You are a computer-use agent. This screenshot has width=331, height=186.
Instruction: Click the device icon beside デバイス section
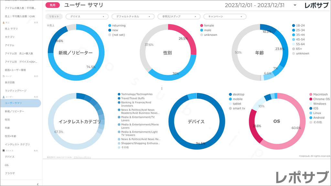(4, 151)
